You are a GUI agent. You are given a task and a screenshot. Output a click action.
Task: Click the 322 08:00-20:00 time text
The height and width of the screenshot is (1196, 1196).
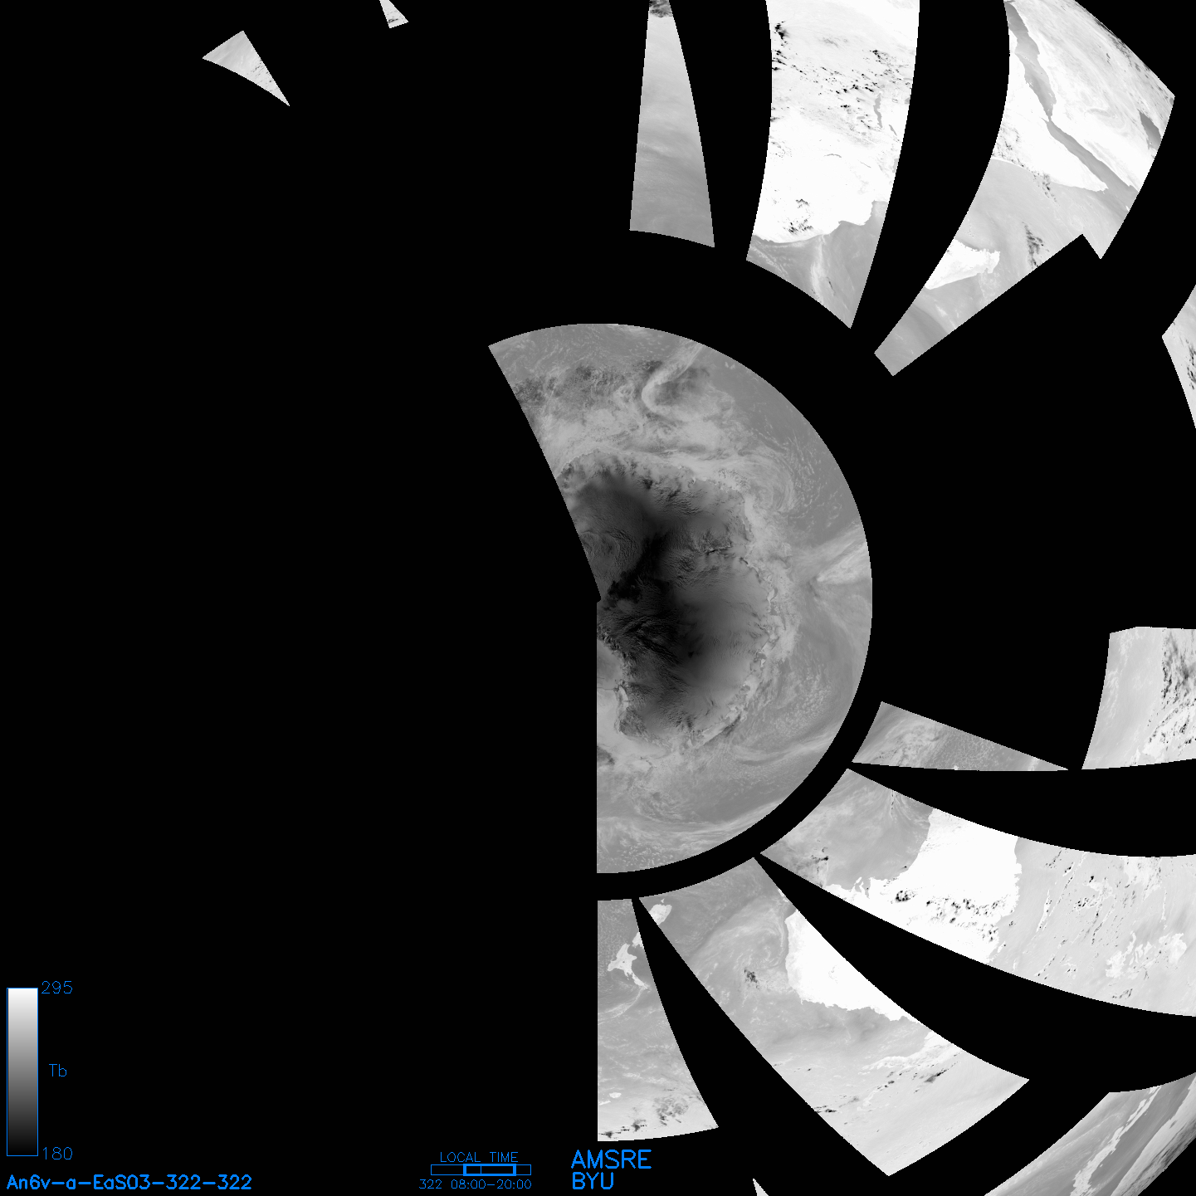click(476, 1184)
